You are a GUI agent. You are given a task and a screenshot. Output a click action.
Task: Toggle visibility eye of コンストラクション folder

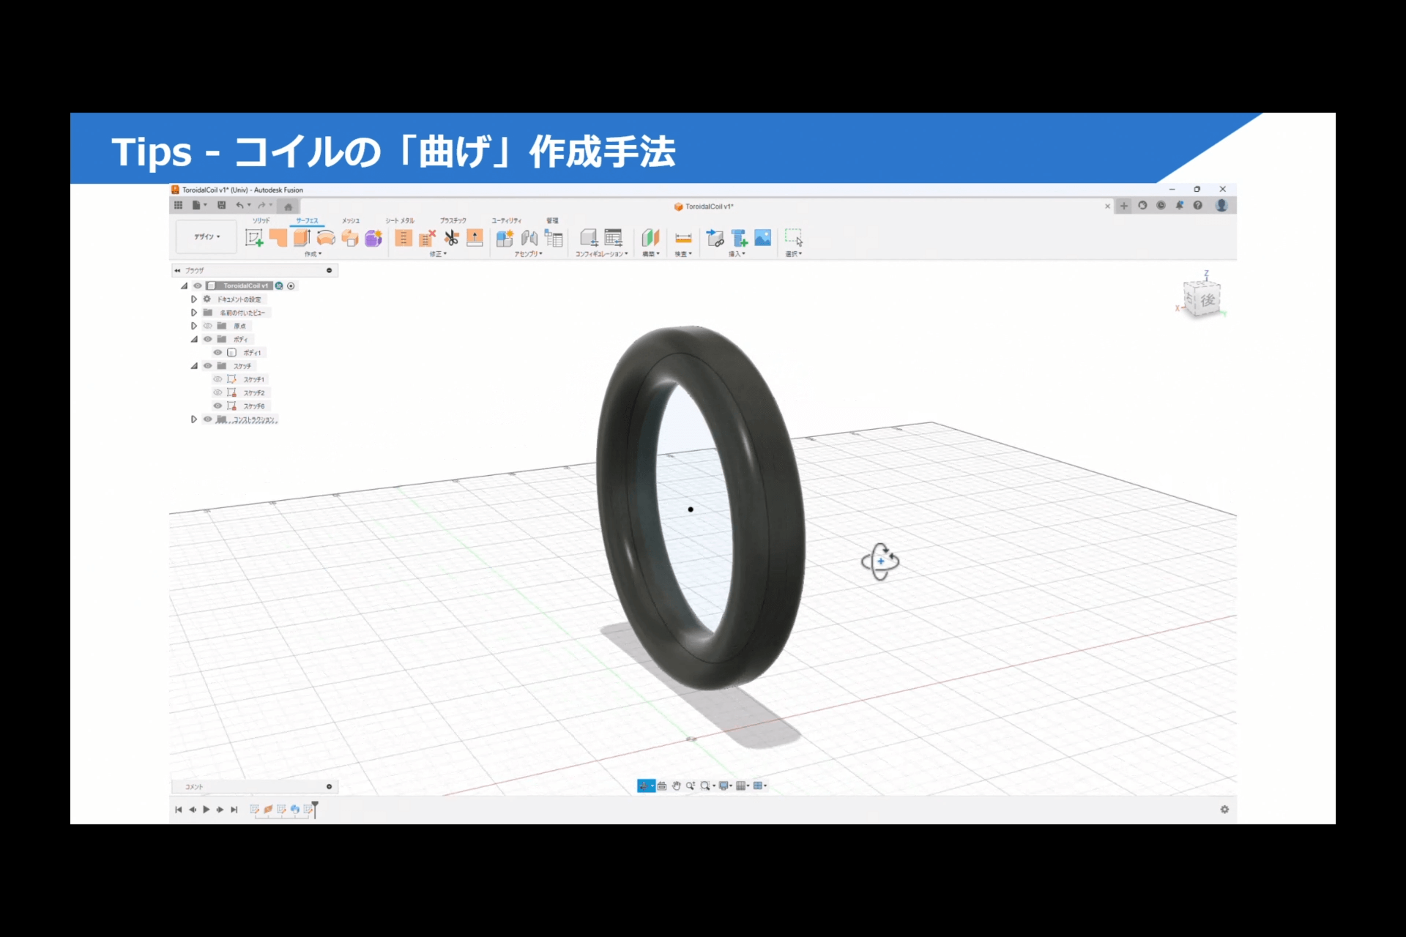point(208,419)
